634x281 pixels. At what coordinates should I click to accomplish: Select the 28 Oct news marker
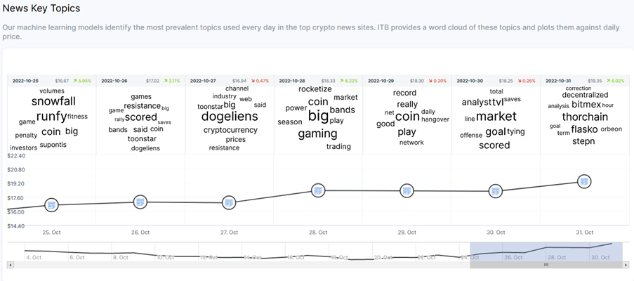pyautogui.click(x=318, y=190)
